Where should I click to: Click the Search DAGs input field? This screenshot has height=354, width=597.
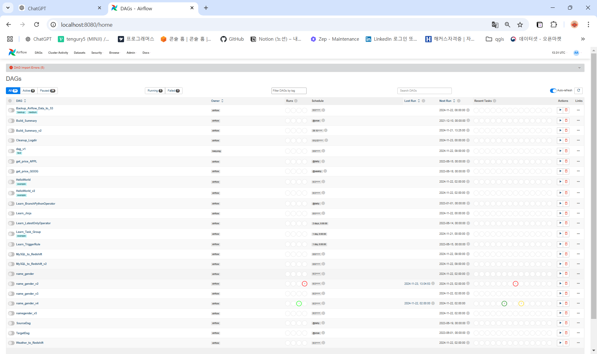point(424,91)
